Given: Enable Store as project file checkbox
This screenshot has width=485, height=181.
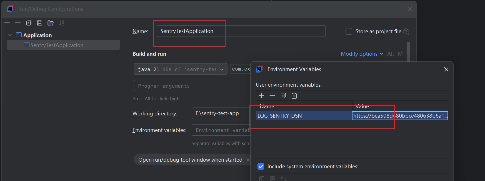Looking at the screenshot, I should click(x=349, y=31).
